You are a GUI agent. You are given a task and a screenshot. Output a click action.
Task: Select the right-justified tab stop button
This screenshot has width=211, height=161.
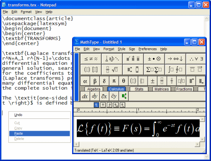(x=109, y=105)
